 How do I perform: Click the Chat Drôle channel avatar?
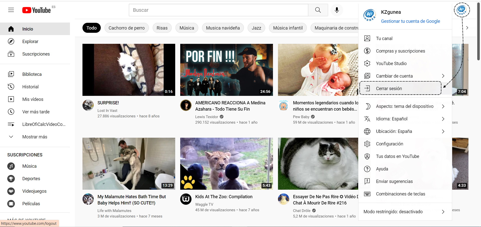(x=283, y=199)
